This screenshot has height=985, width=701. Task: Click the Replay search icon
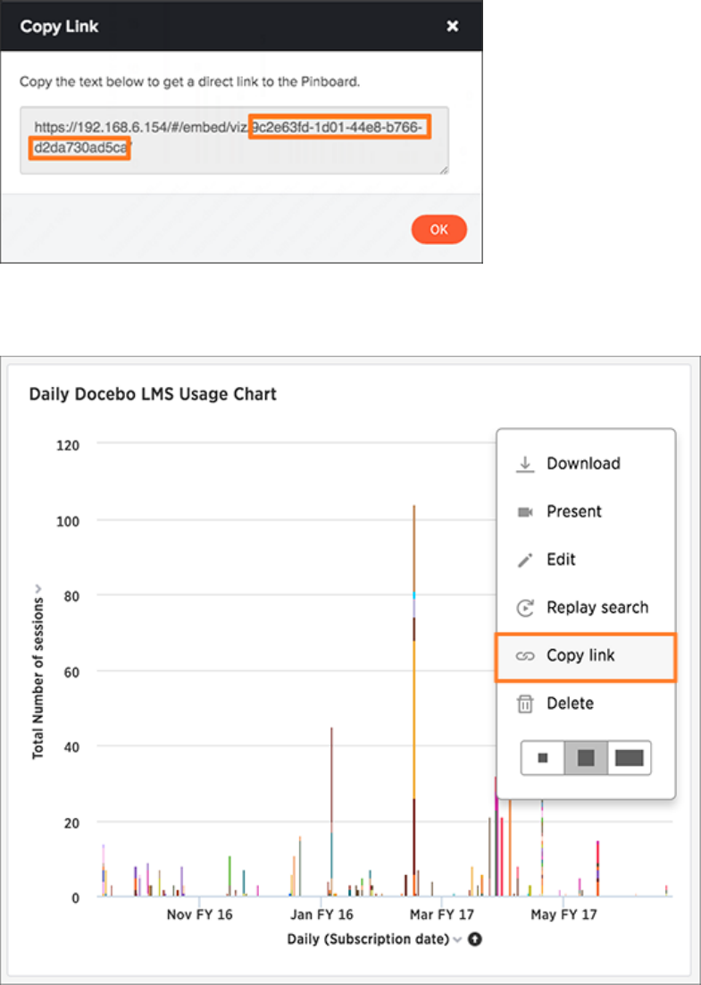pos(525,608)
